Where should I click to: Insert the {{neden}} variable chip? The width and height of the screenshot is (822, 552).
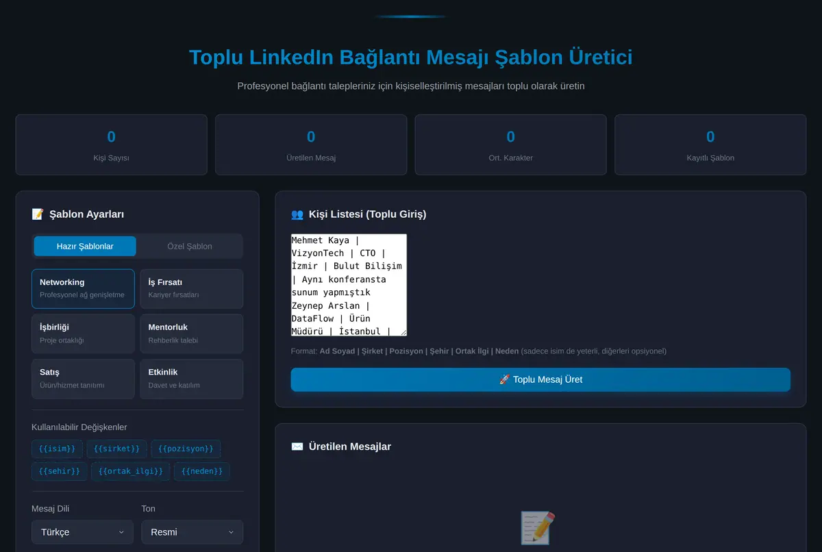[202, 471]
